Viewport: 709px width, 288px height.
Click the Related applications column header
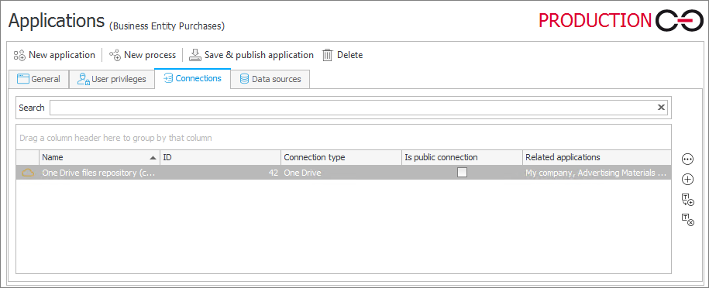pos(597,157)
